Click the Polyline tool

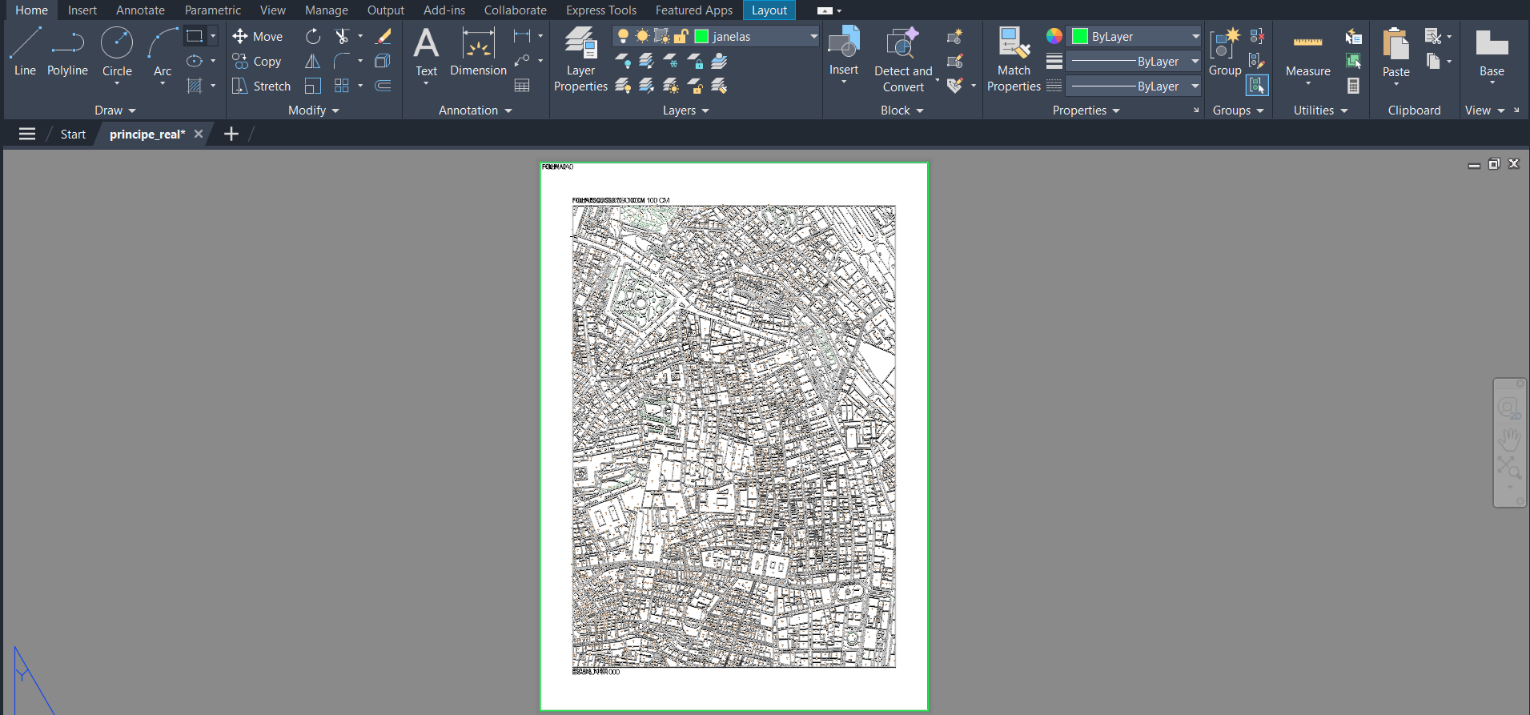tap(67, 51)
